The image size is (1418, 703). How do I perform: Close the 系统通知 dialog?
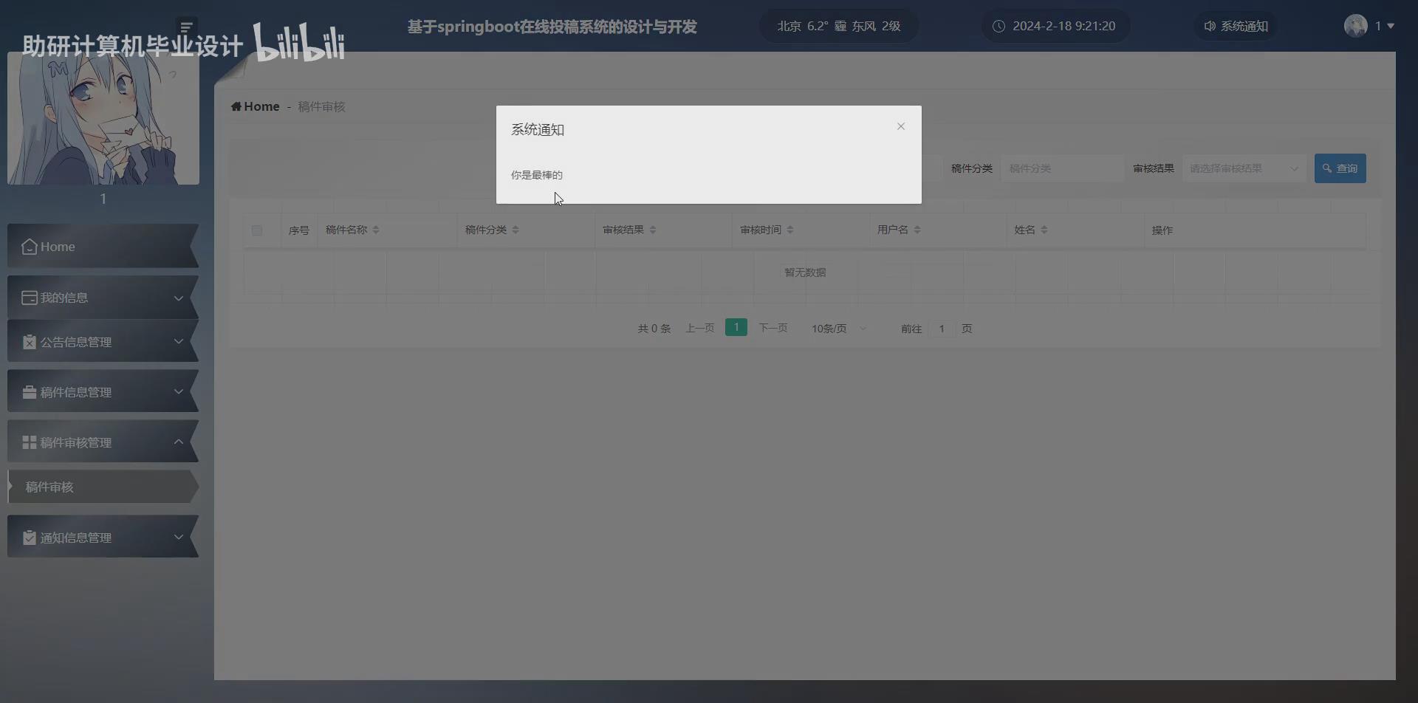click(901, 126)
